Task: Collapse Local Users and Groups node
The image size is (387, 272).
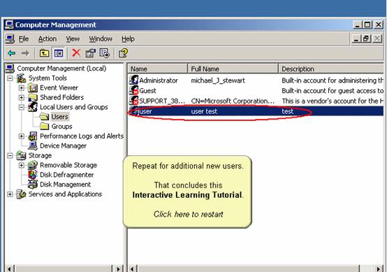Action: pyautogui.click(x=22, y=107)
